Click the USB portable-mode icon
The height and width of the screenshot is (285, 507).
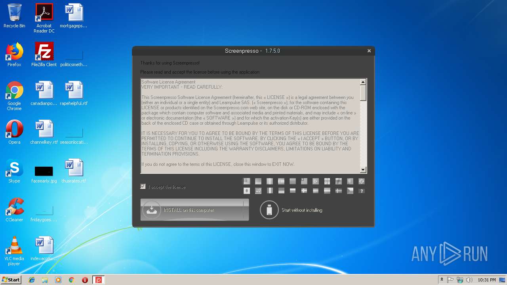[x=269, y=210]
